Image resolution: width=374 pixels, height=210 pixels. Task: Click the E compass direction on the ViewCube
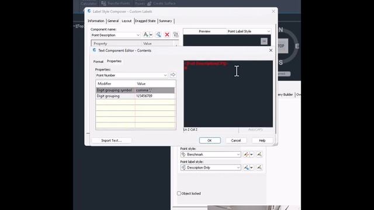[x=297, y=46]
